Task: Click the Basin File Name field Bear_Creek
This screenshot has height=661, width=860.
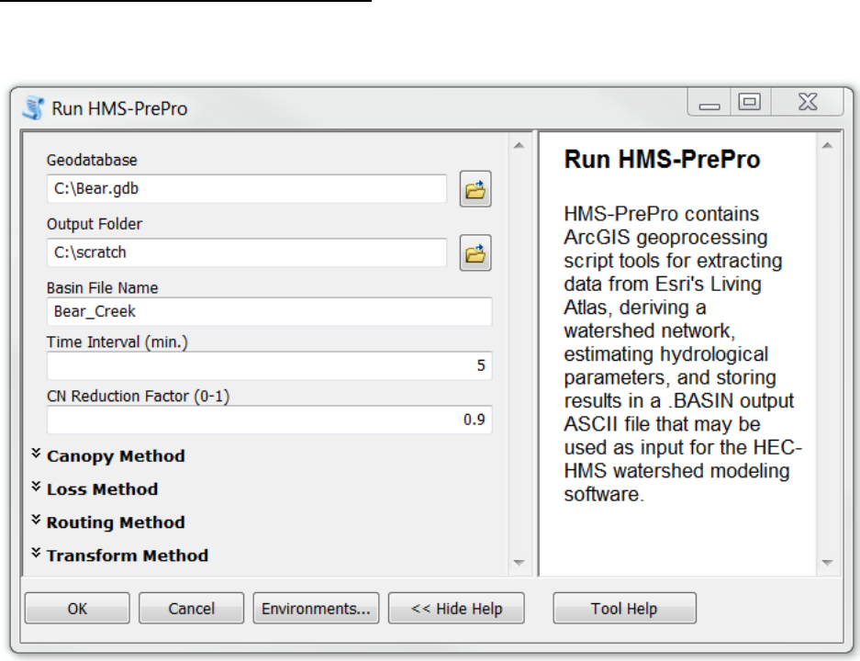Action: point(269,311)
